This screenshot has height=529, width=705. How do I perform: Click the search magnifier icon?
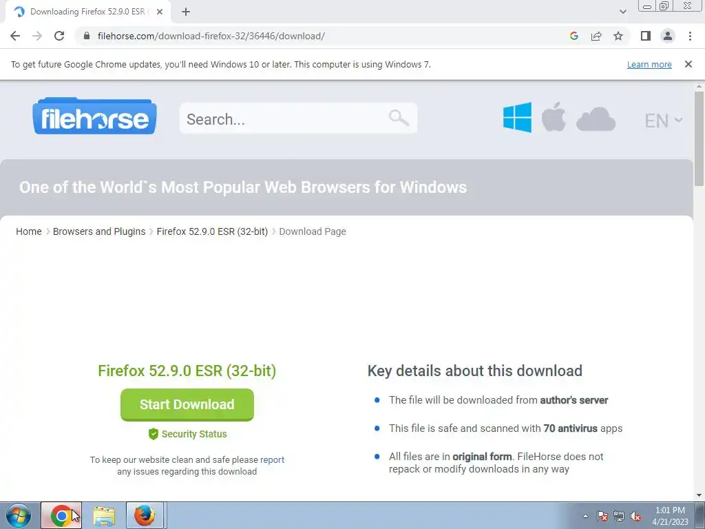tap(399, 118)
